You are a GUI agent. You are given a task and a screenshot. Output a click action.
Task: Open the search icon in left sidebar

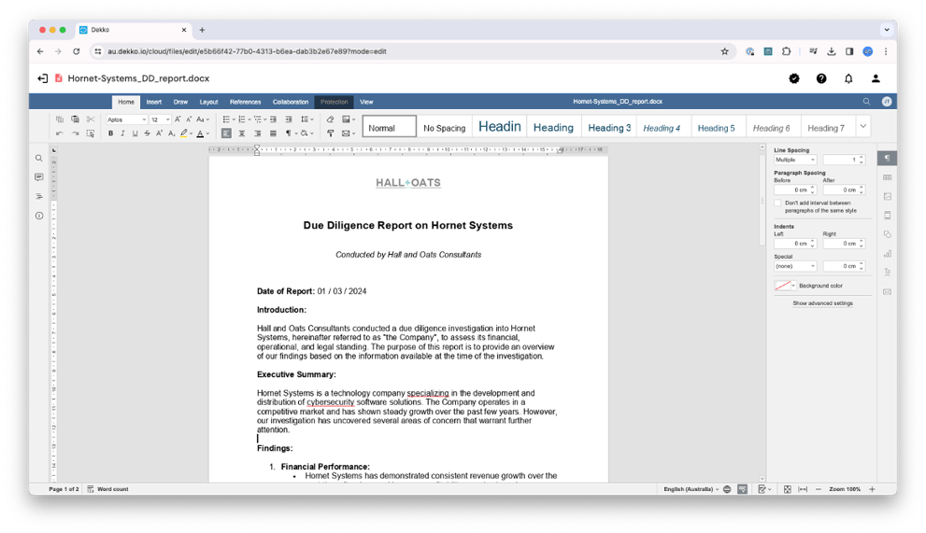tap(39, 158)
